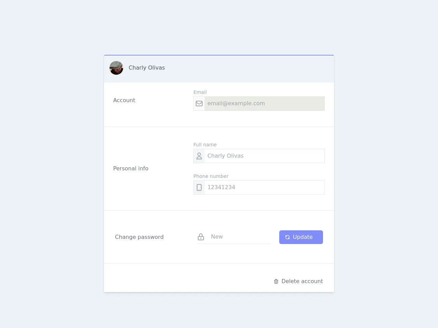Select the Phone number input box

(x=264, y=187)
